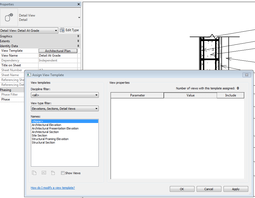The height and width of the screenshot is (198, 255).
Task: Click the Rename template icon
Action: pos(44,173)
